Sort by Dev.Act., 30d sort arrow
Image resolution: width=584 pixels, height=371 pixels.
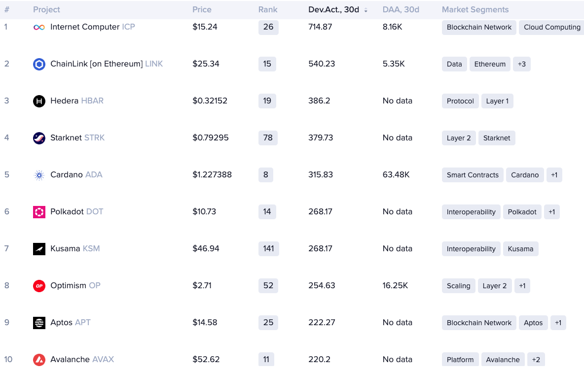coord(366,10)
